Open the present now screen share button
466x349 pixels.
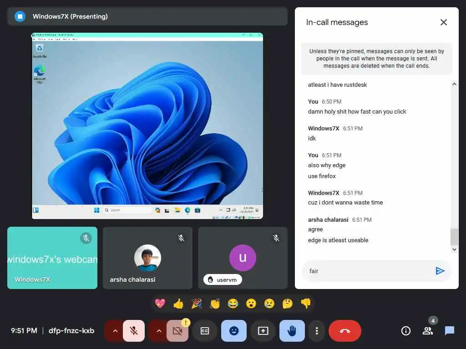tap(263, 331)
